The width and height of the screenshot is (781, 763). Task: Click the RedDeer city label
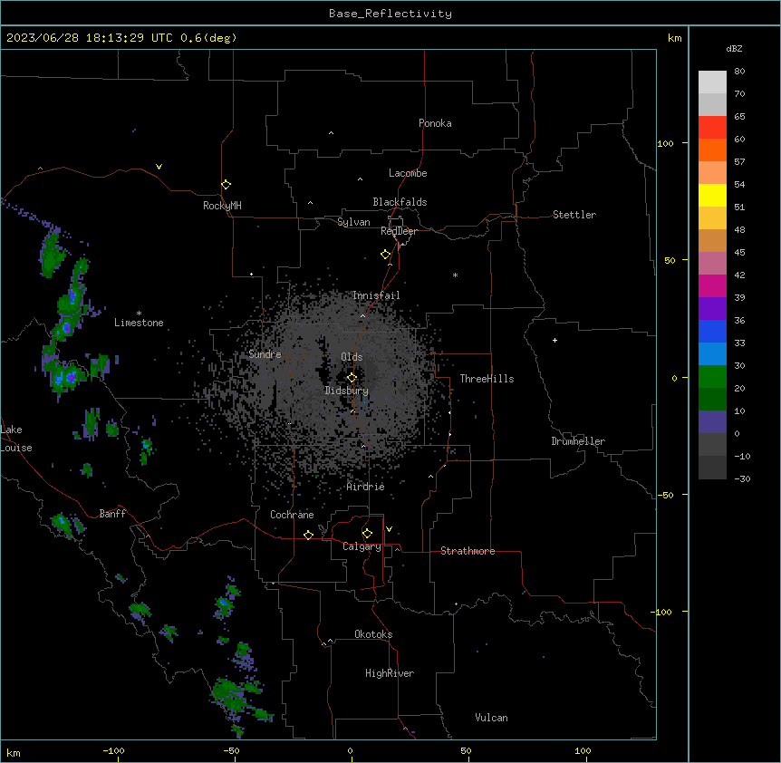[x=399, y=231]
